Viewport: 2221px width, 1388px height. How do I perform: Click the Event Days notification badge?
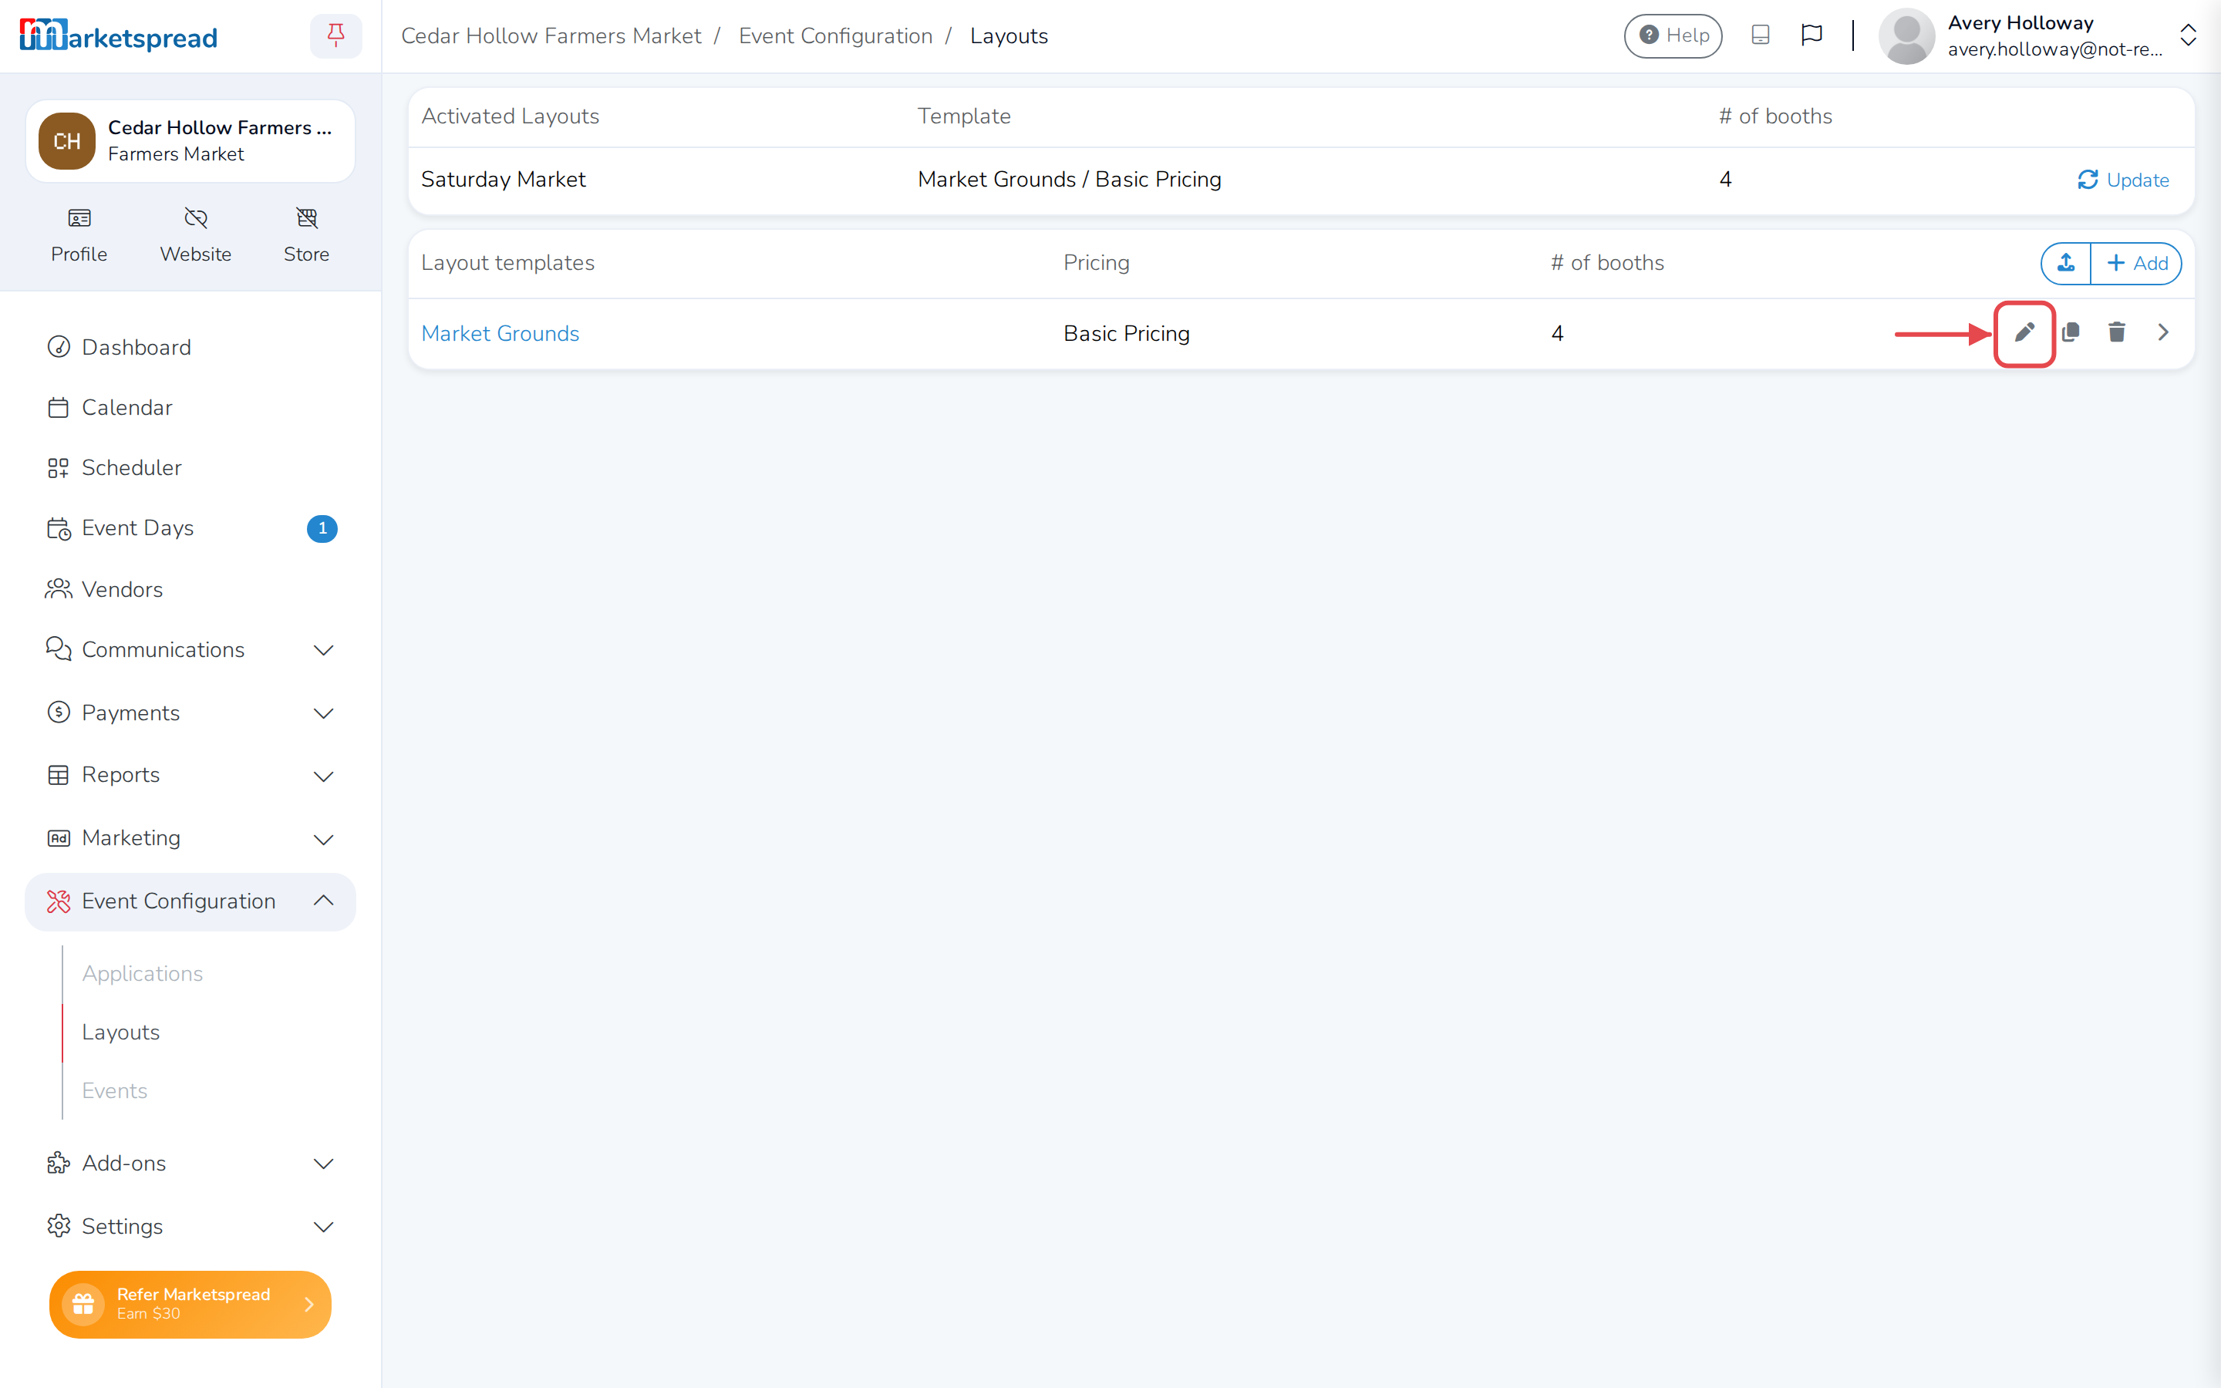click(322, 529)
